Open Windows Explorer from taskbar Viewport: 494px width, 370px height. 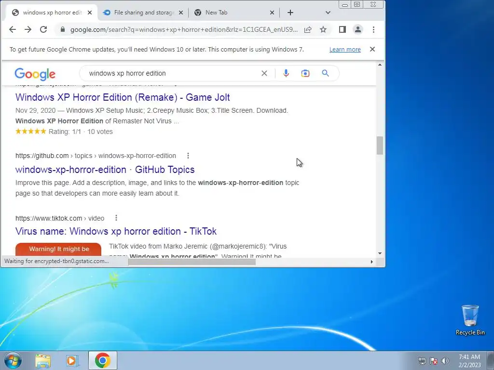pyautogui.click(x=43, y=360)
